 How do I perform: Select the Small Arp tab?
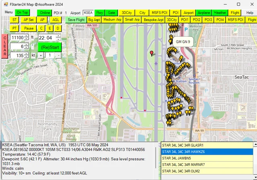tap(132, 20)
